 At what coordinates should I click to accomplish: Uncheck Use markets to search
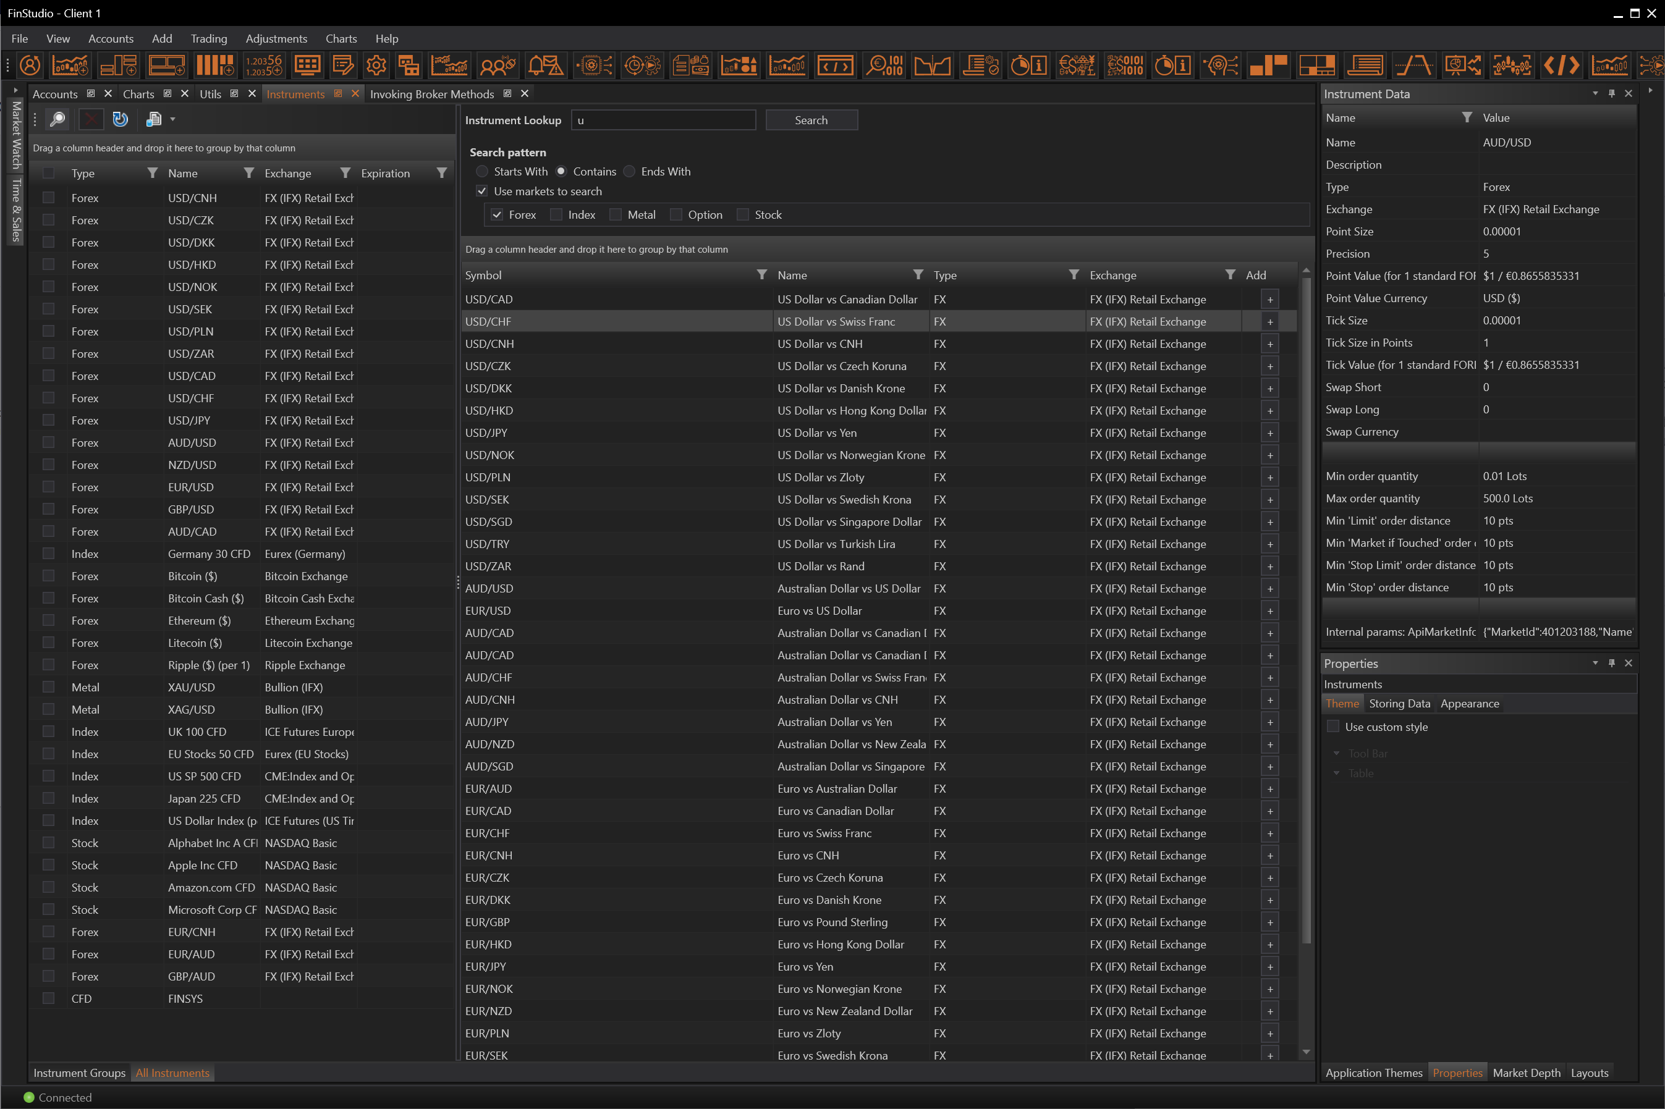pyautogui.click(x=483, y=192)
